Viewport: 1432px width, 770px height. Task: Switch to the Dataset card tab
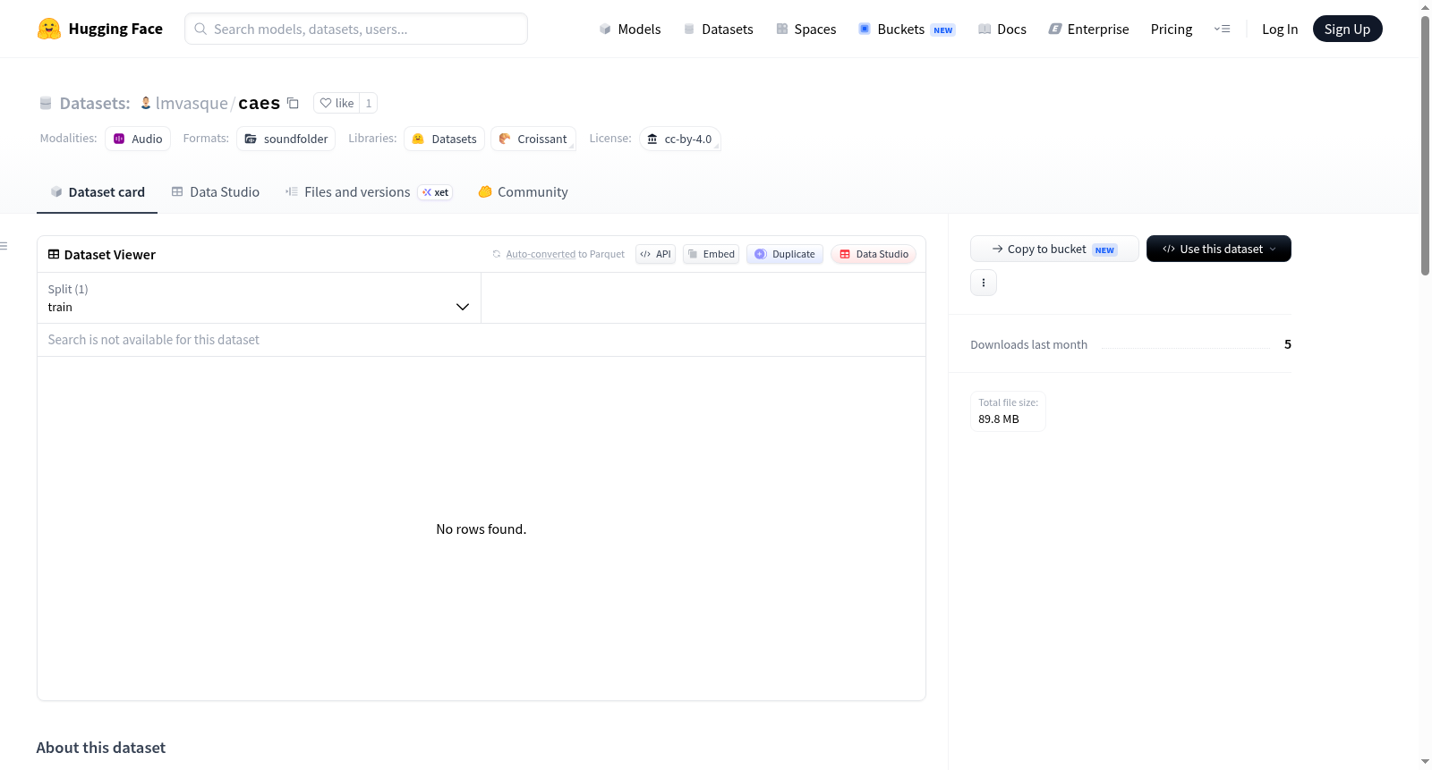pos(98,191)
